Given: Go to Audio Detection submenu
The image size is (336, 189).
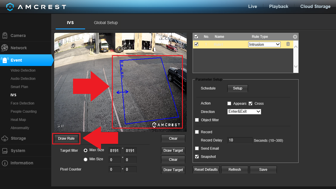Looking at the screenshot, I should 23,79.
